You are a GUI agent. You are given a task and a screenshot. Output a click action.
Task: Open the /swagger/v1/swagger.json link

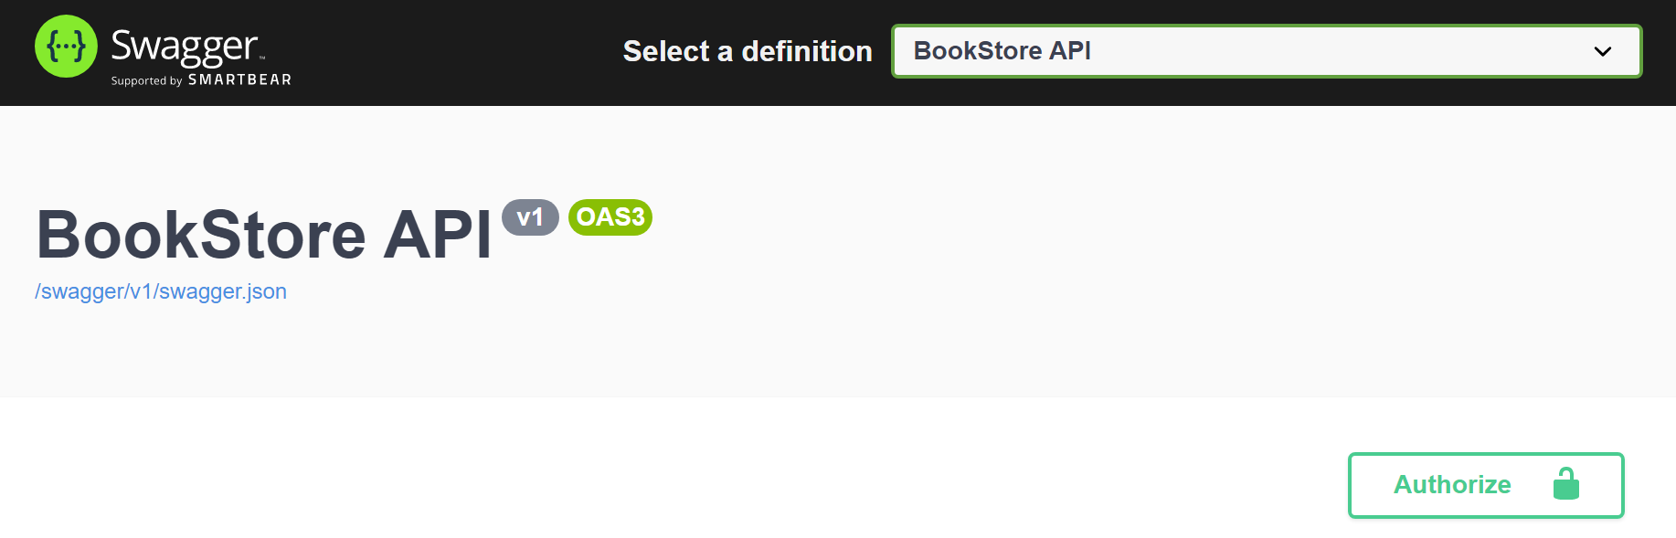[161, 291]
